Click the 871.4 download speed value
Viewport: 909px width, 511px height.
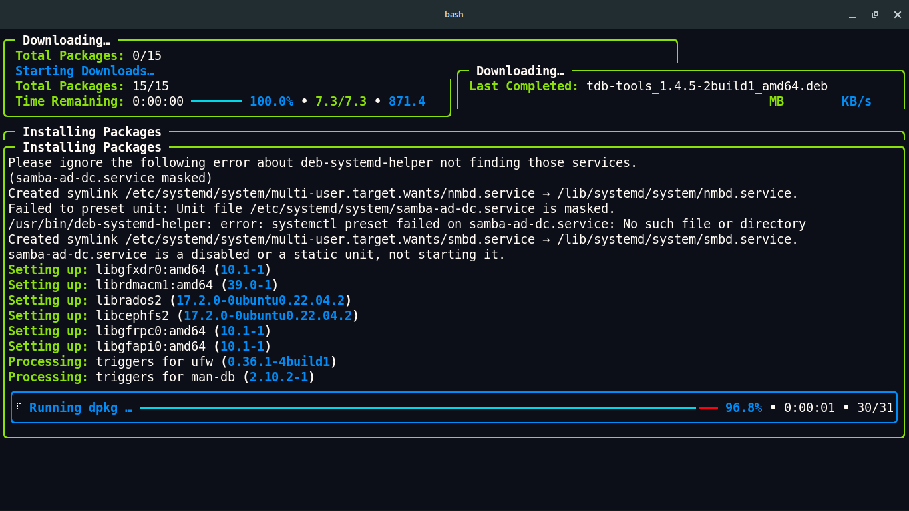coord(407,102)
